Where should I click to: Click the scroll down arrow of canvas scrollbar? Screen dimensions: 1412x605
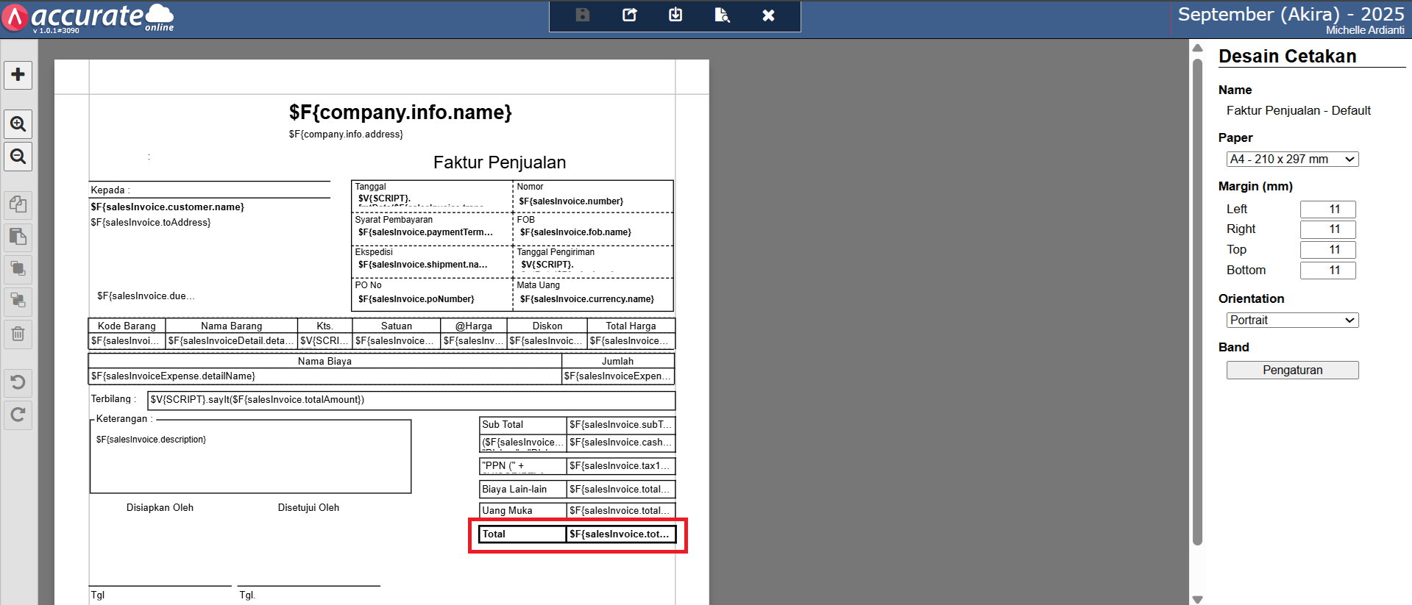coord(1197,599)
